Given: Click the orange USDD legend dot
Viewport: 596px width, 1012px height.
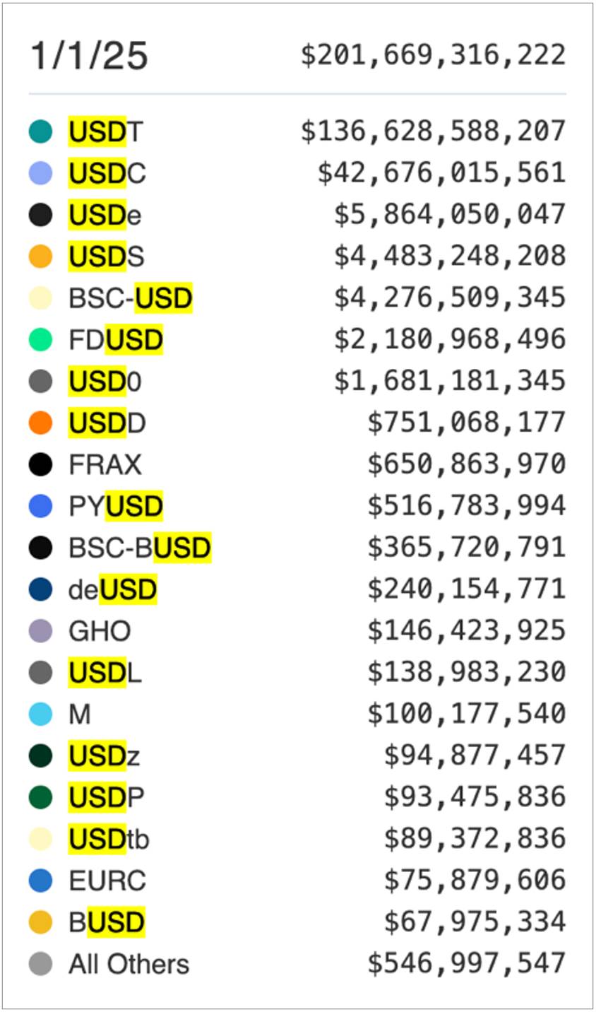Looking at the screenshot, I should click(40, 423).
